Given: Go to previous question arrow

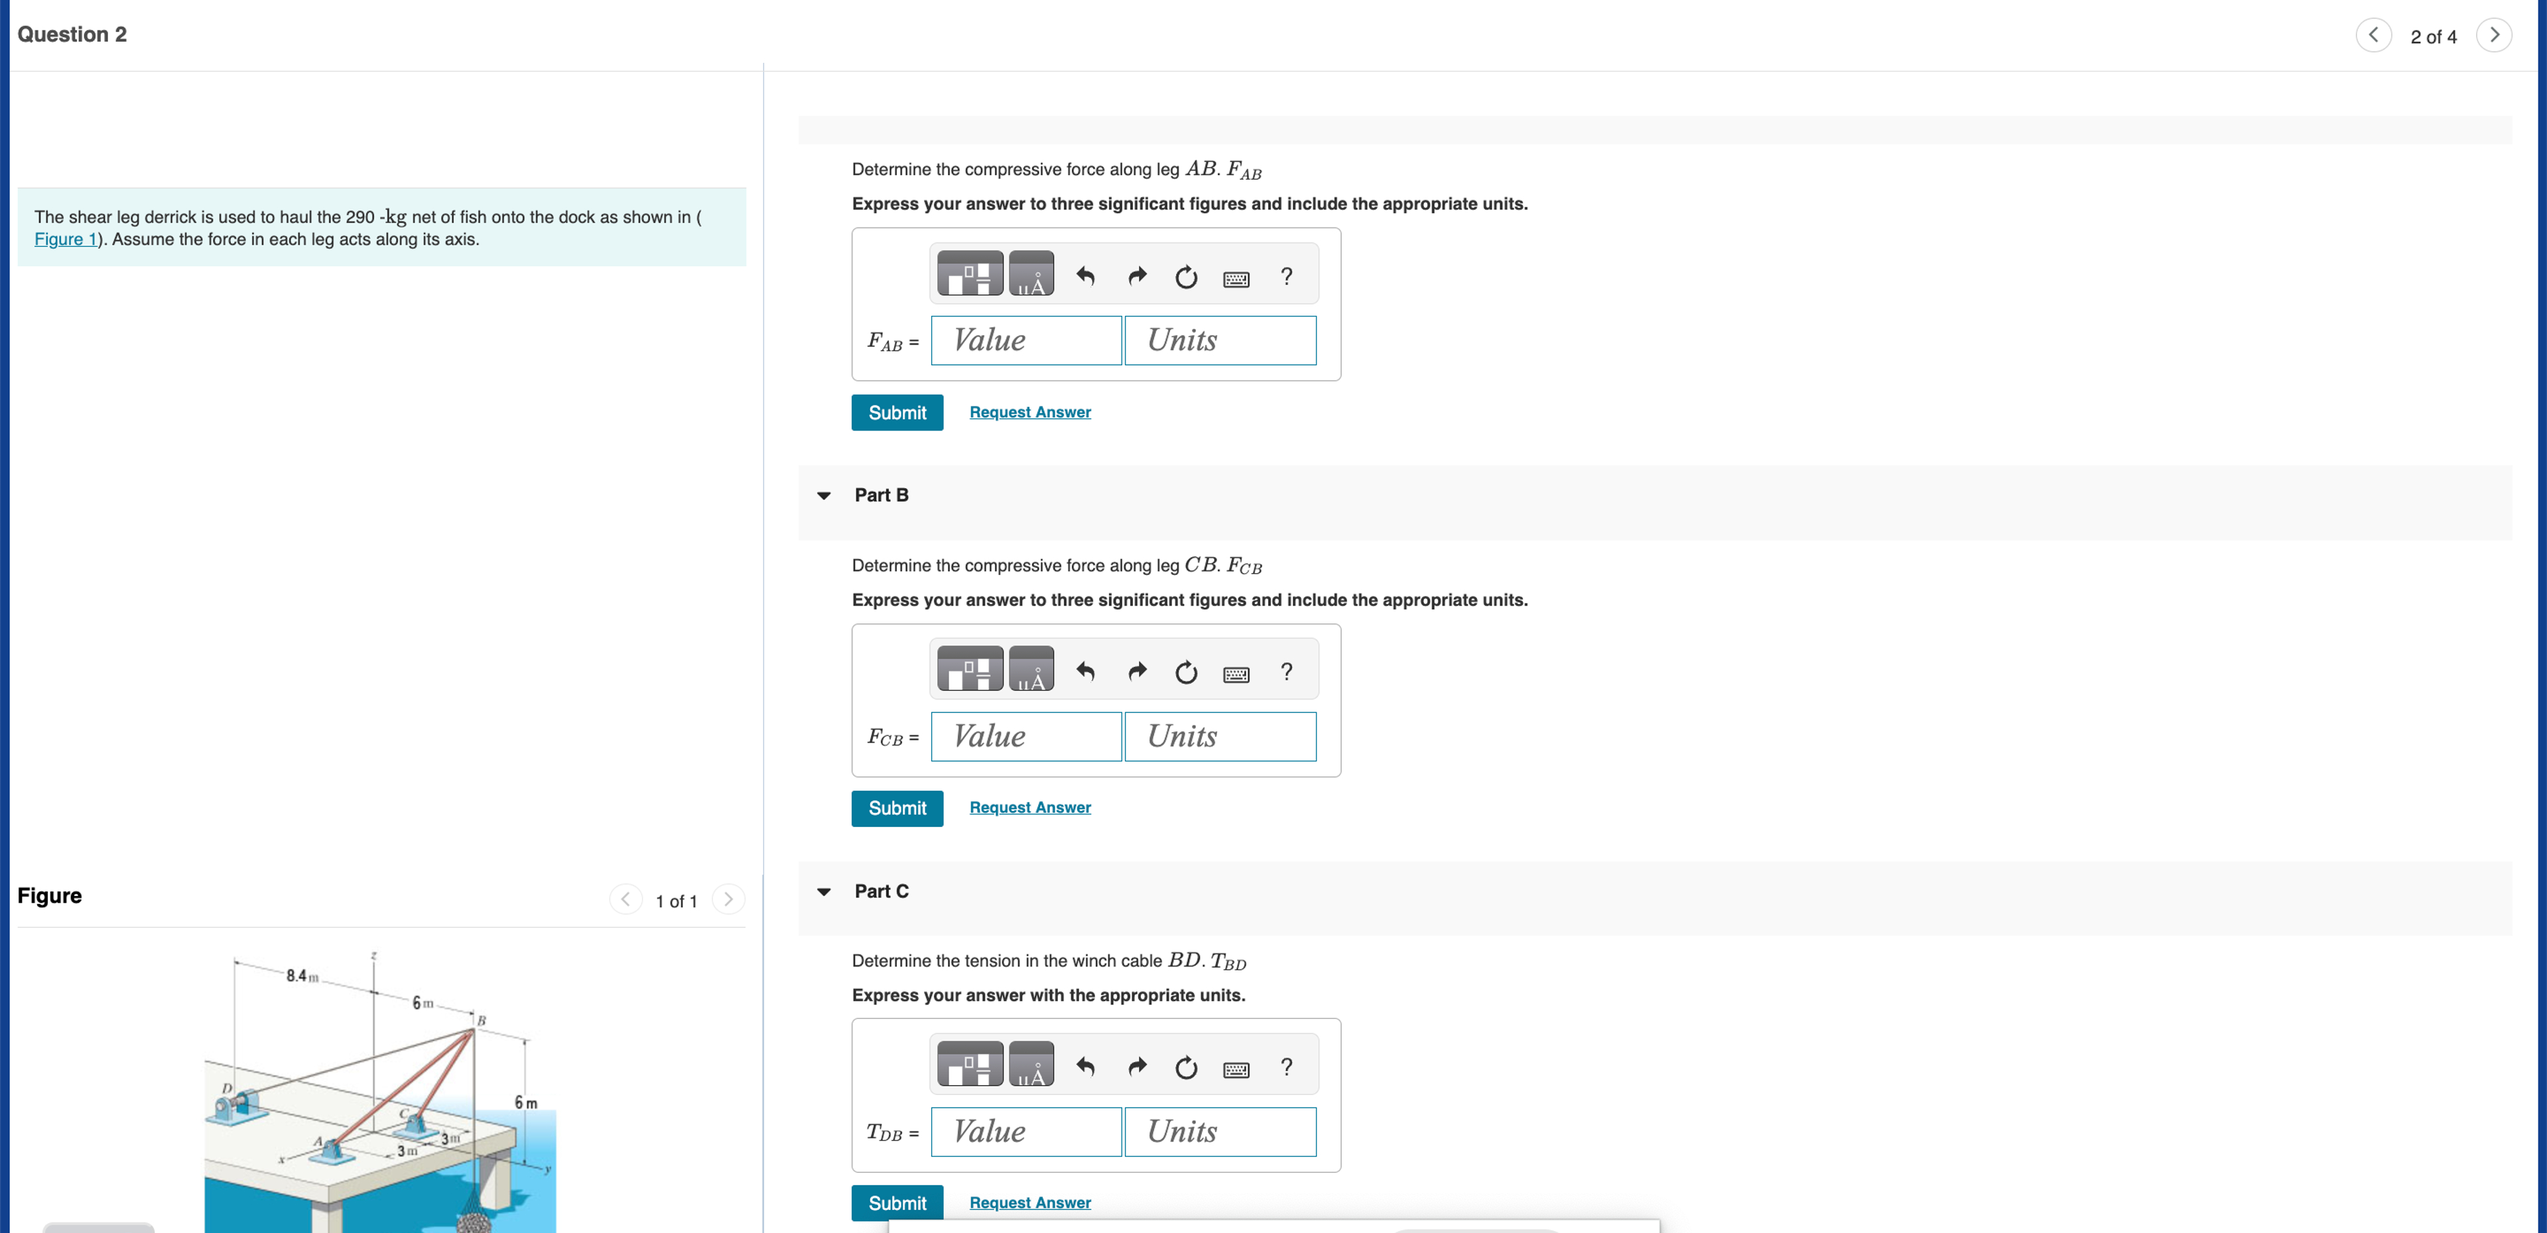Looking at the screenshot, I should [2373, 36].
